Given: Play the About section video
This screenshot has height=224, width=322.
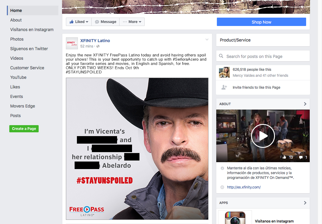Looking at the screenshot, I should (x=263, y=136).
